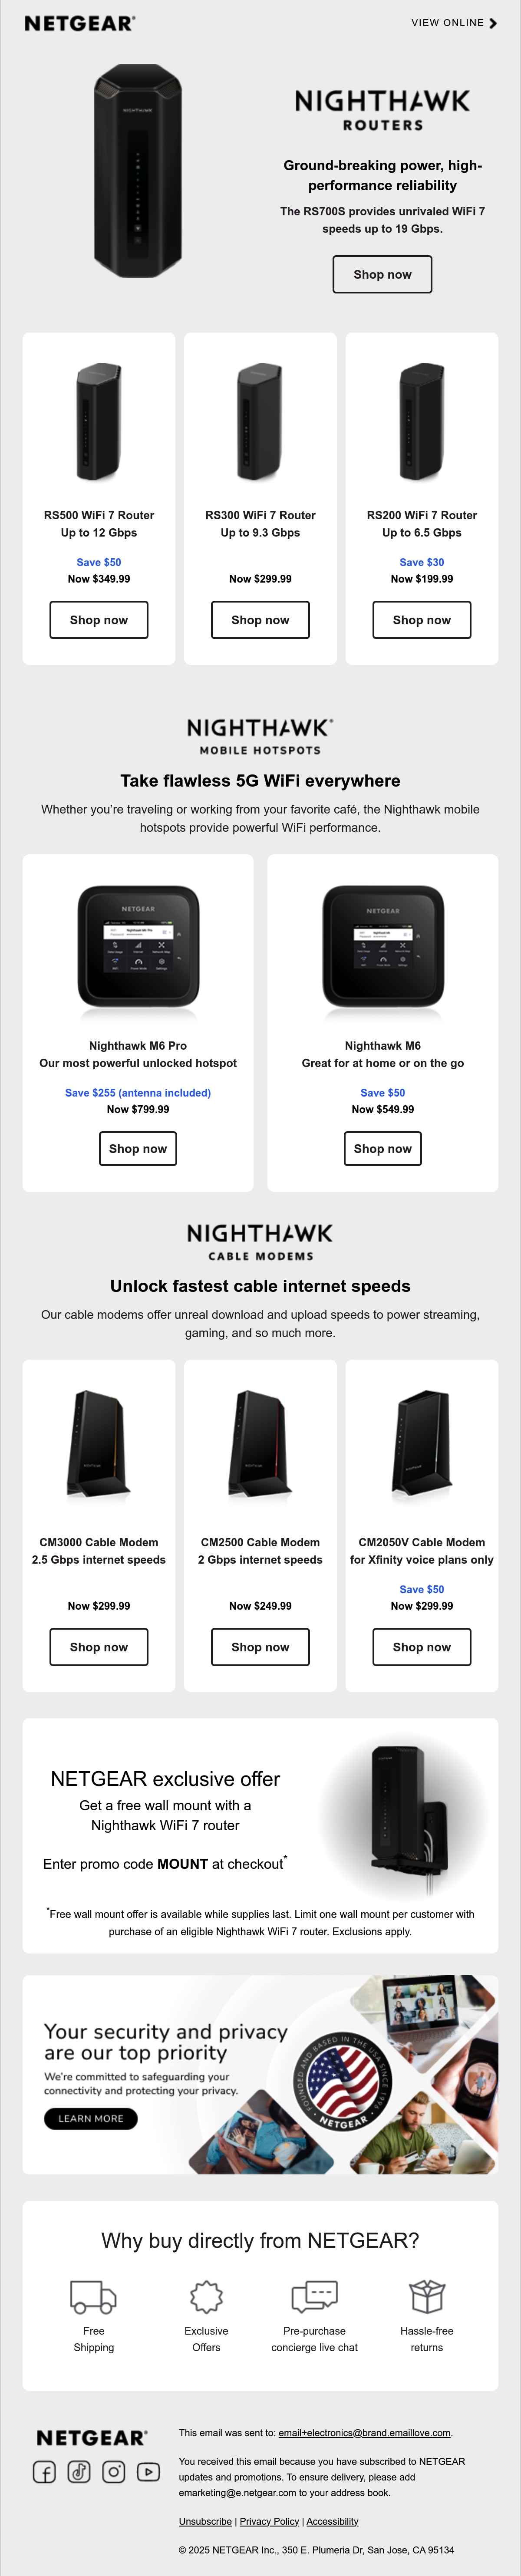Viewport: 521px width, 2576px height.
Task: Open the YouTube icon in footer
Action: pyautogui.click(x=148, y=2472)
